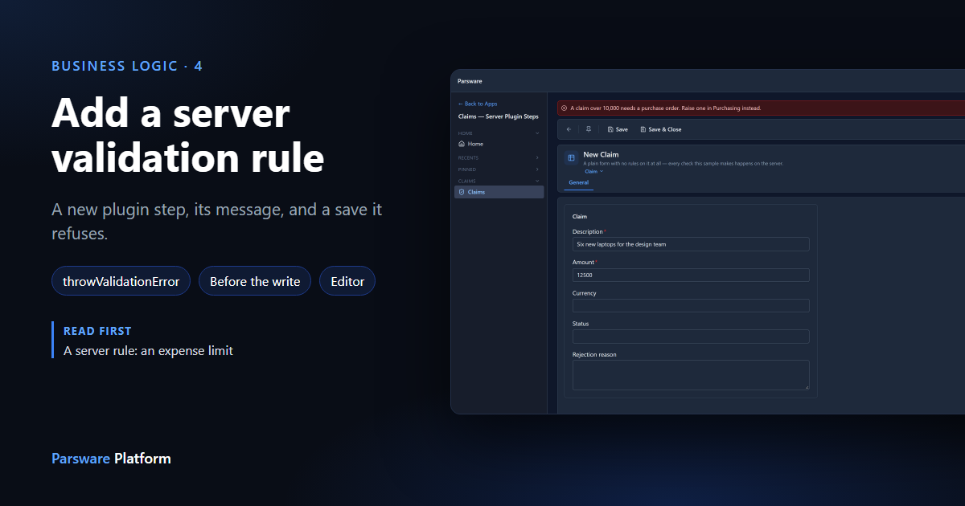The image size is (965, 506).
Task: Click the Save & Close button
Action: tap(661, 129)
